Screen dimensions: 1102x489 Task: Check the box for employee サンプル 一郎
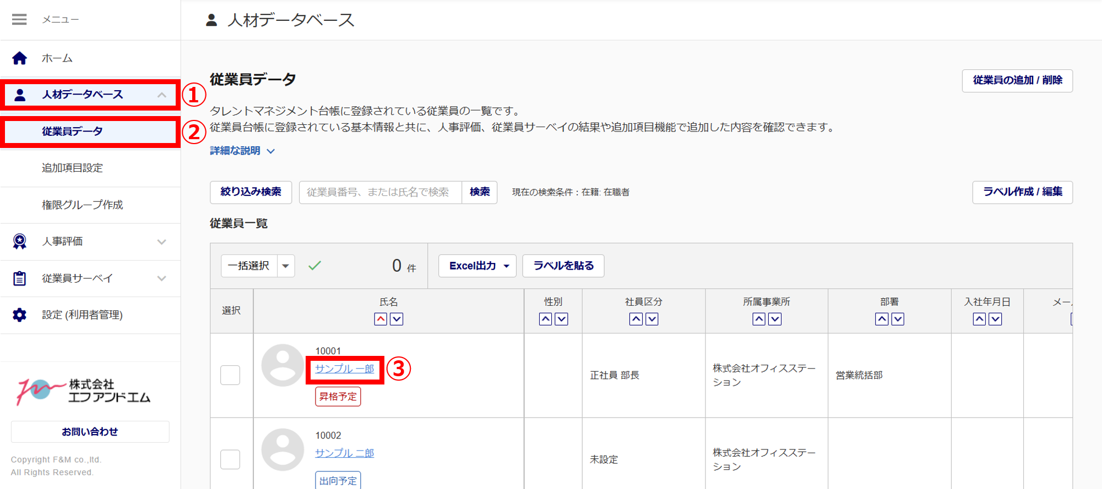tap(230, 375)
